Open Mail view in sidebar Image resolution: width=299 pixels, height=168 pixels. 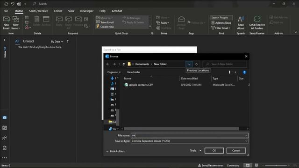click(x=5, y=118)
